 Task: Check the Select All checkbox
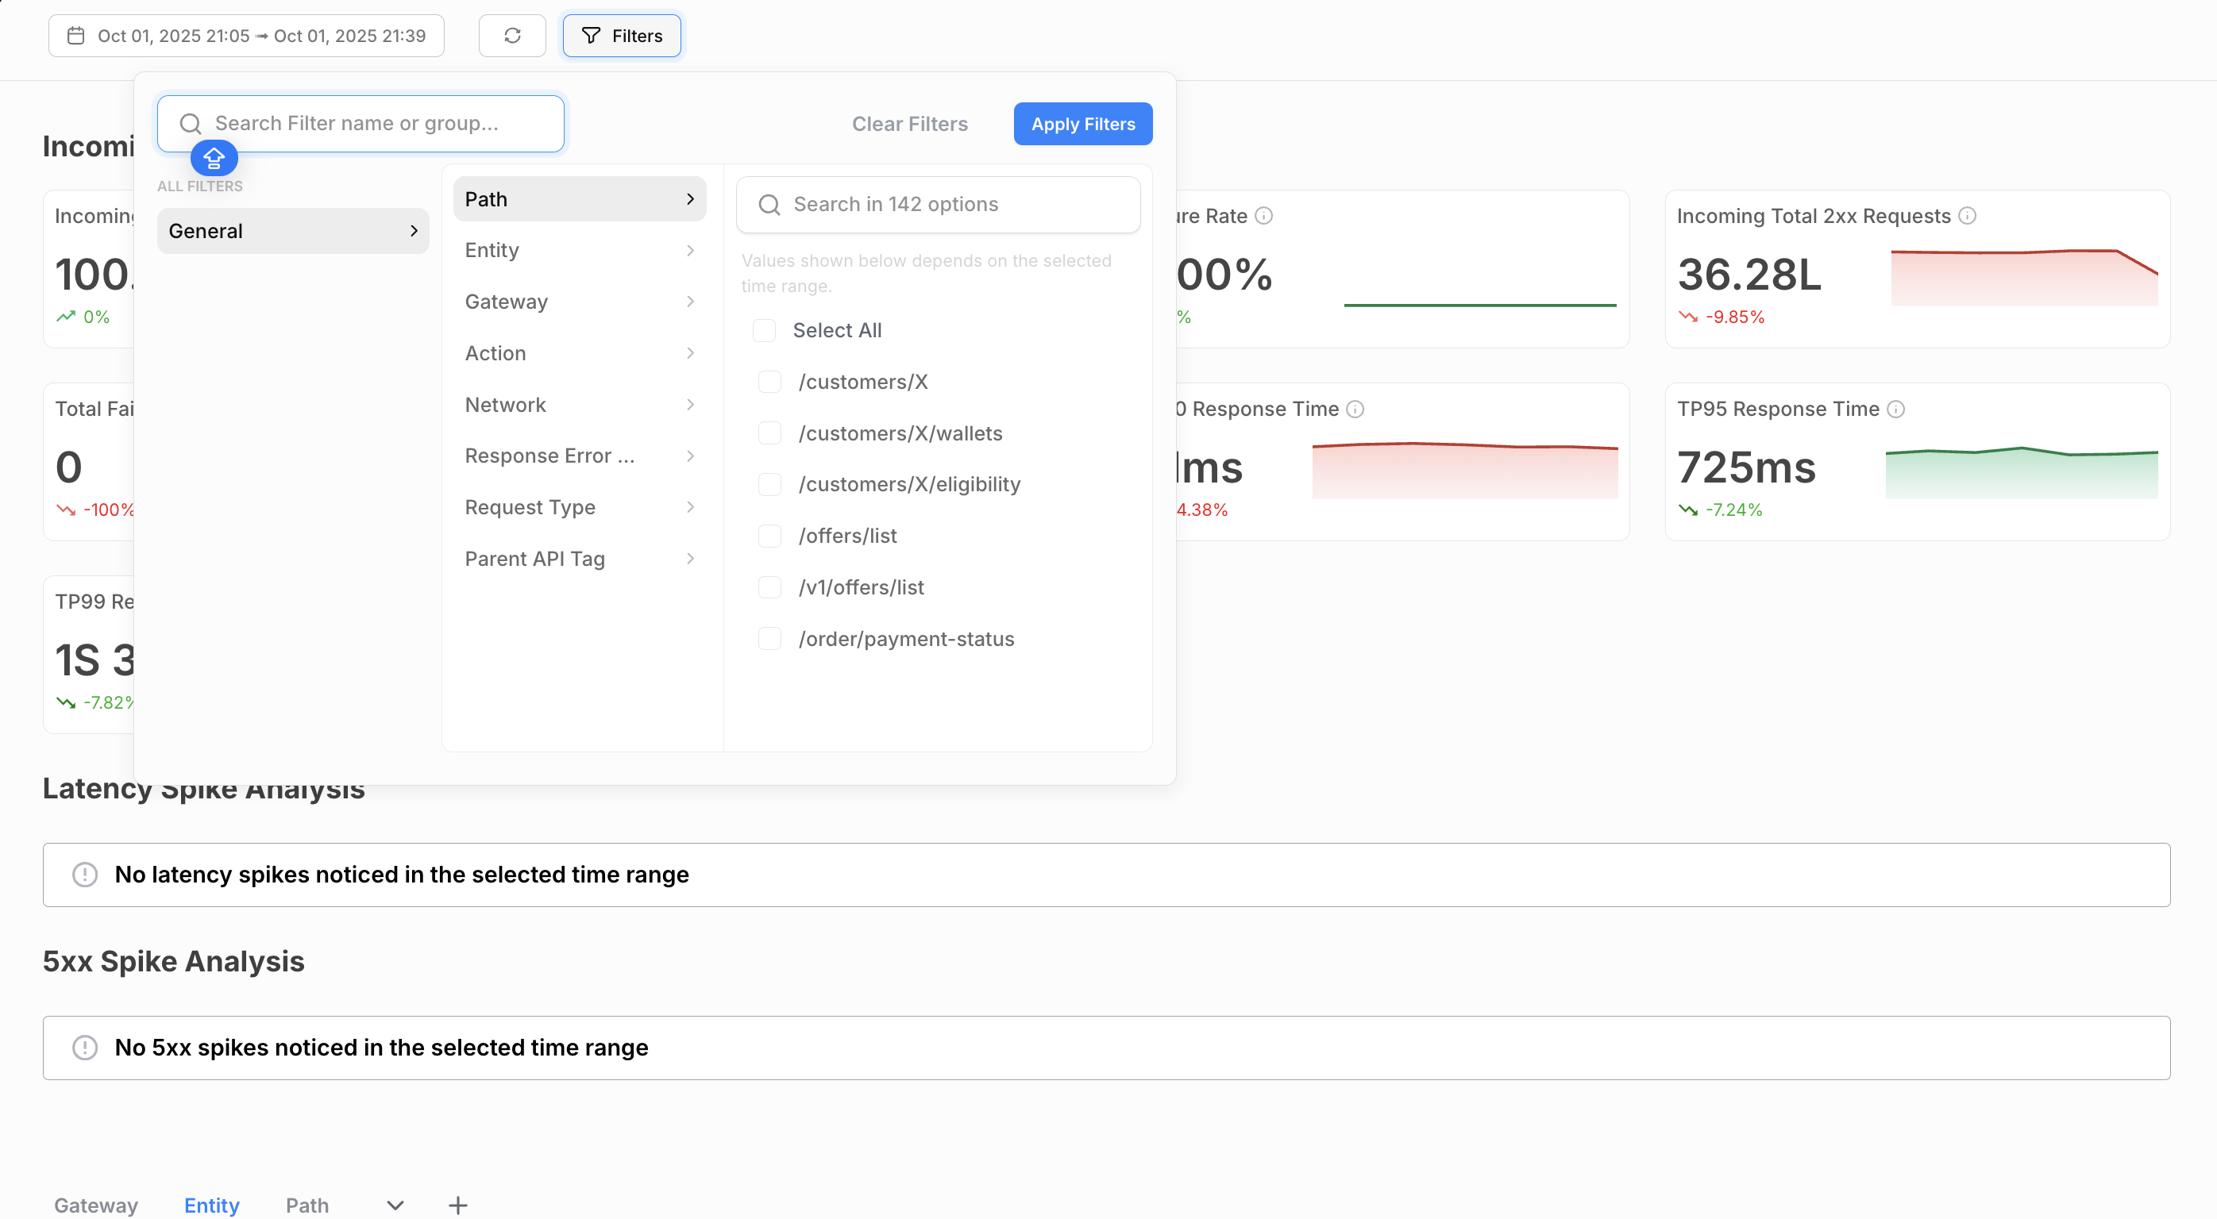coord(764,330)
